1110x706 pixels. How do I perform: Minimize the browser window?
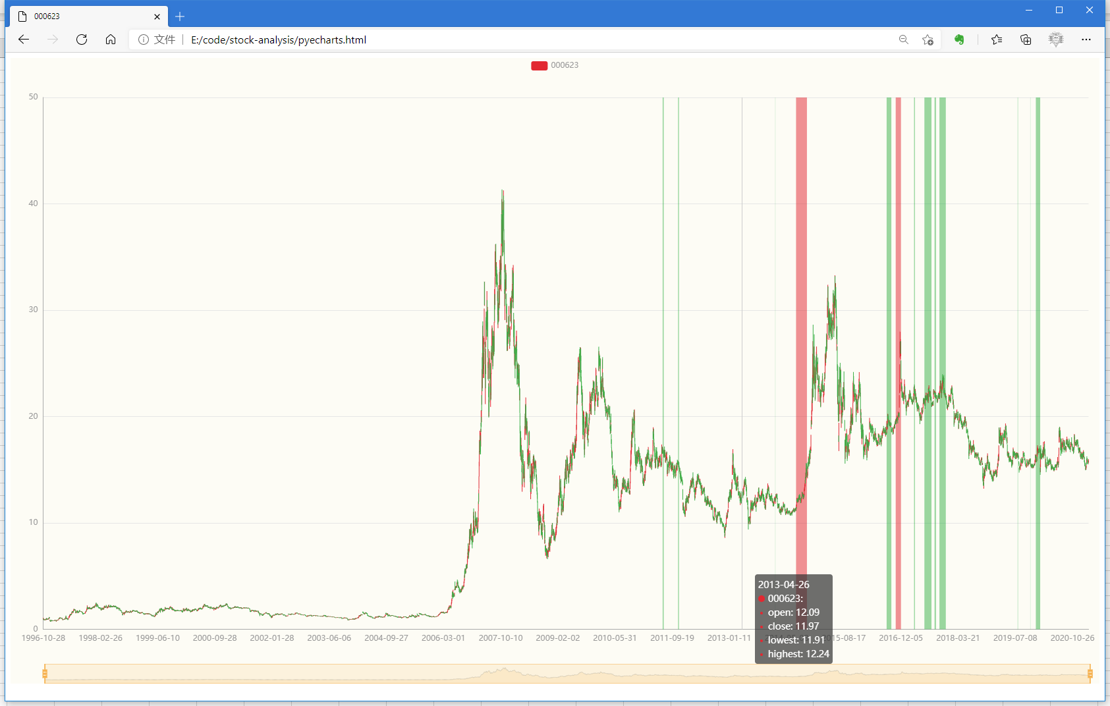coord(1029,10)
